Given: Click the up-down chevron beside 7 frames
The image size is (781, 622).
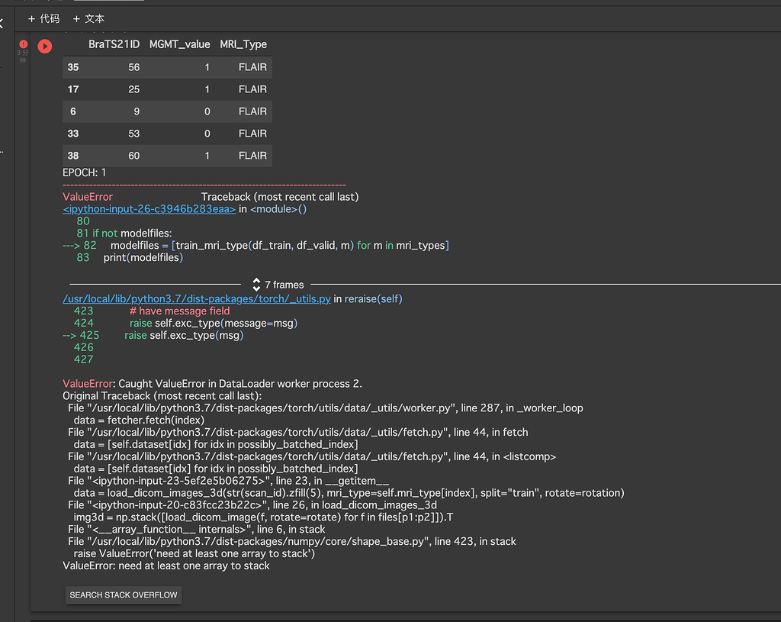Looking at the screenshot, I should (x=257, y=285).
